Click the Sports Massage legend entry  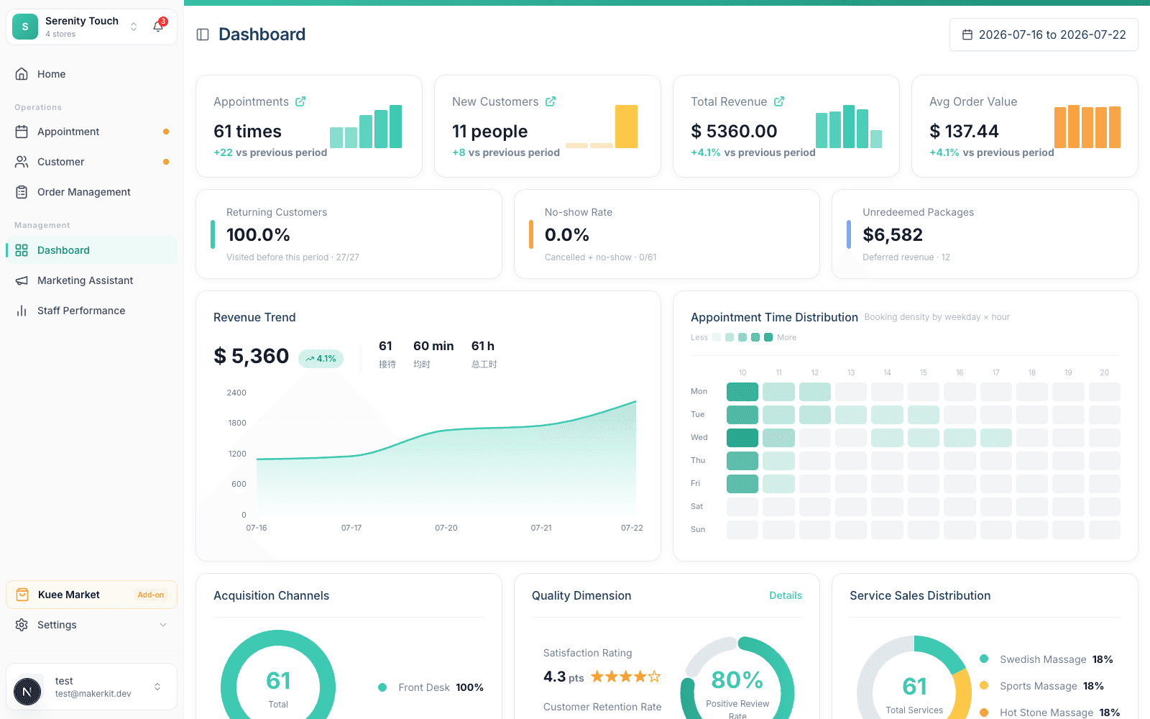(1042, 686)
